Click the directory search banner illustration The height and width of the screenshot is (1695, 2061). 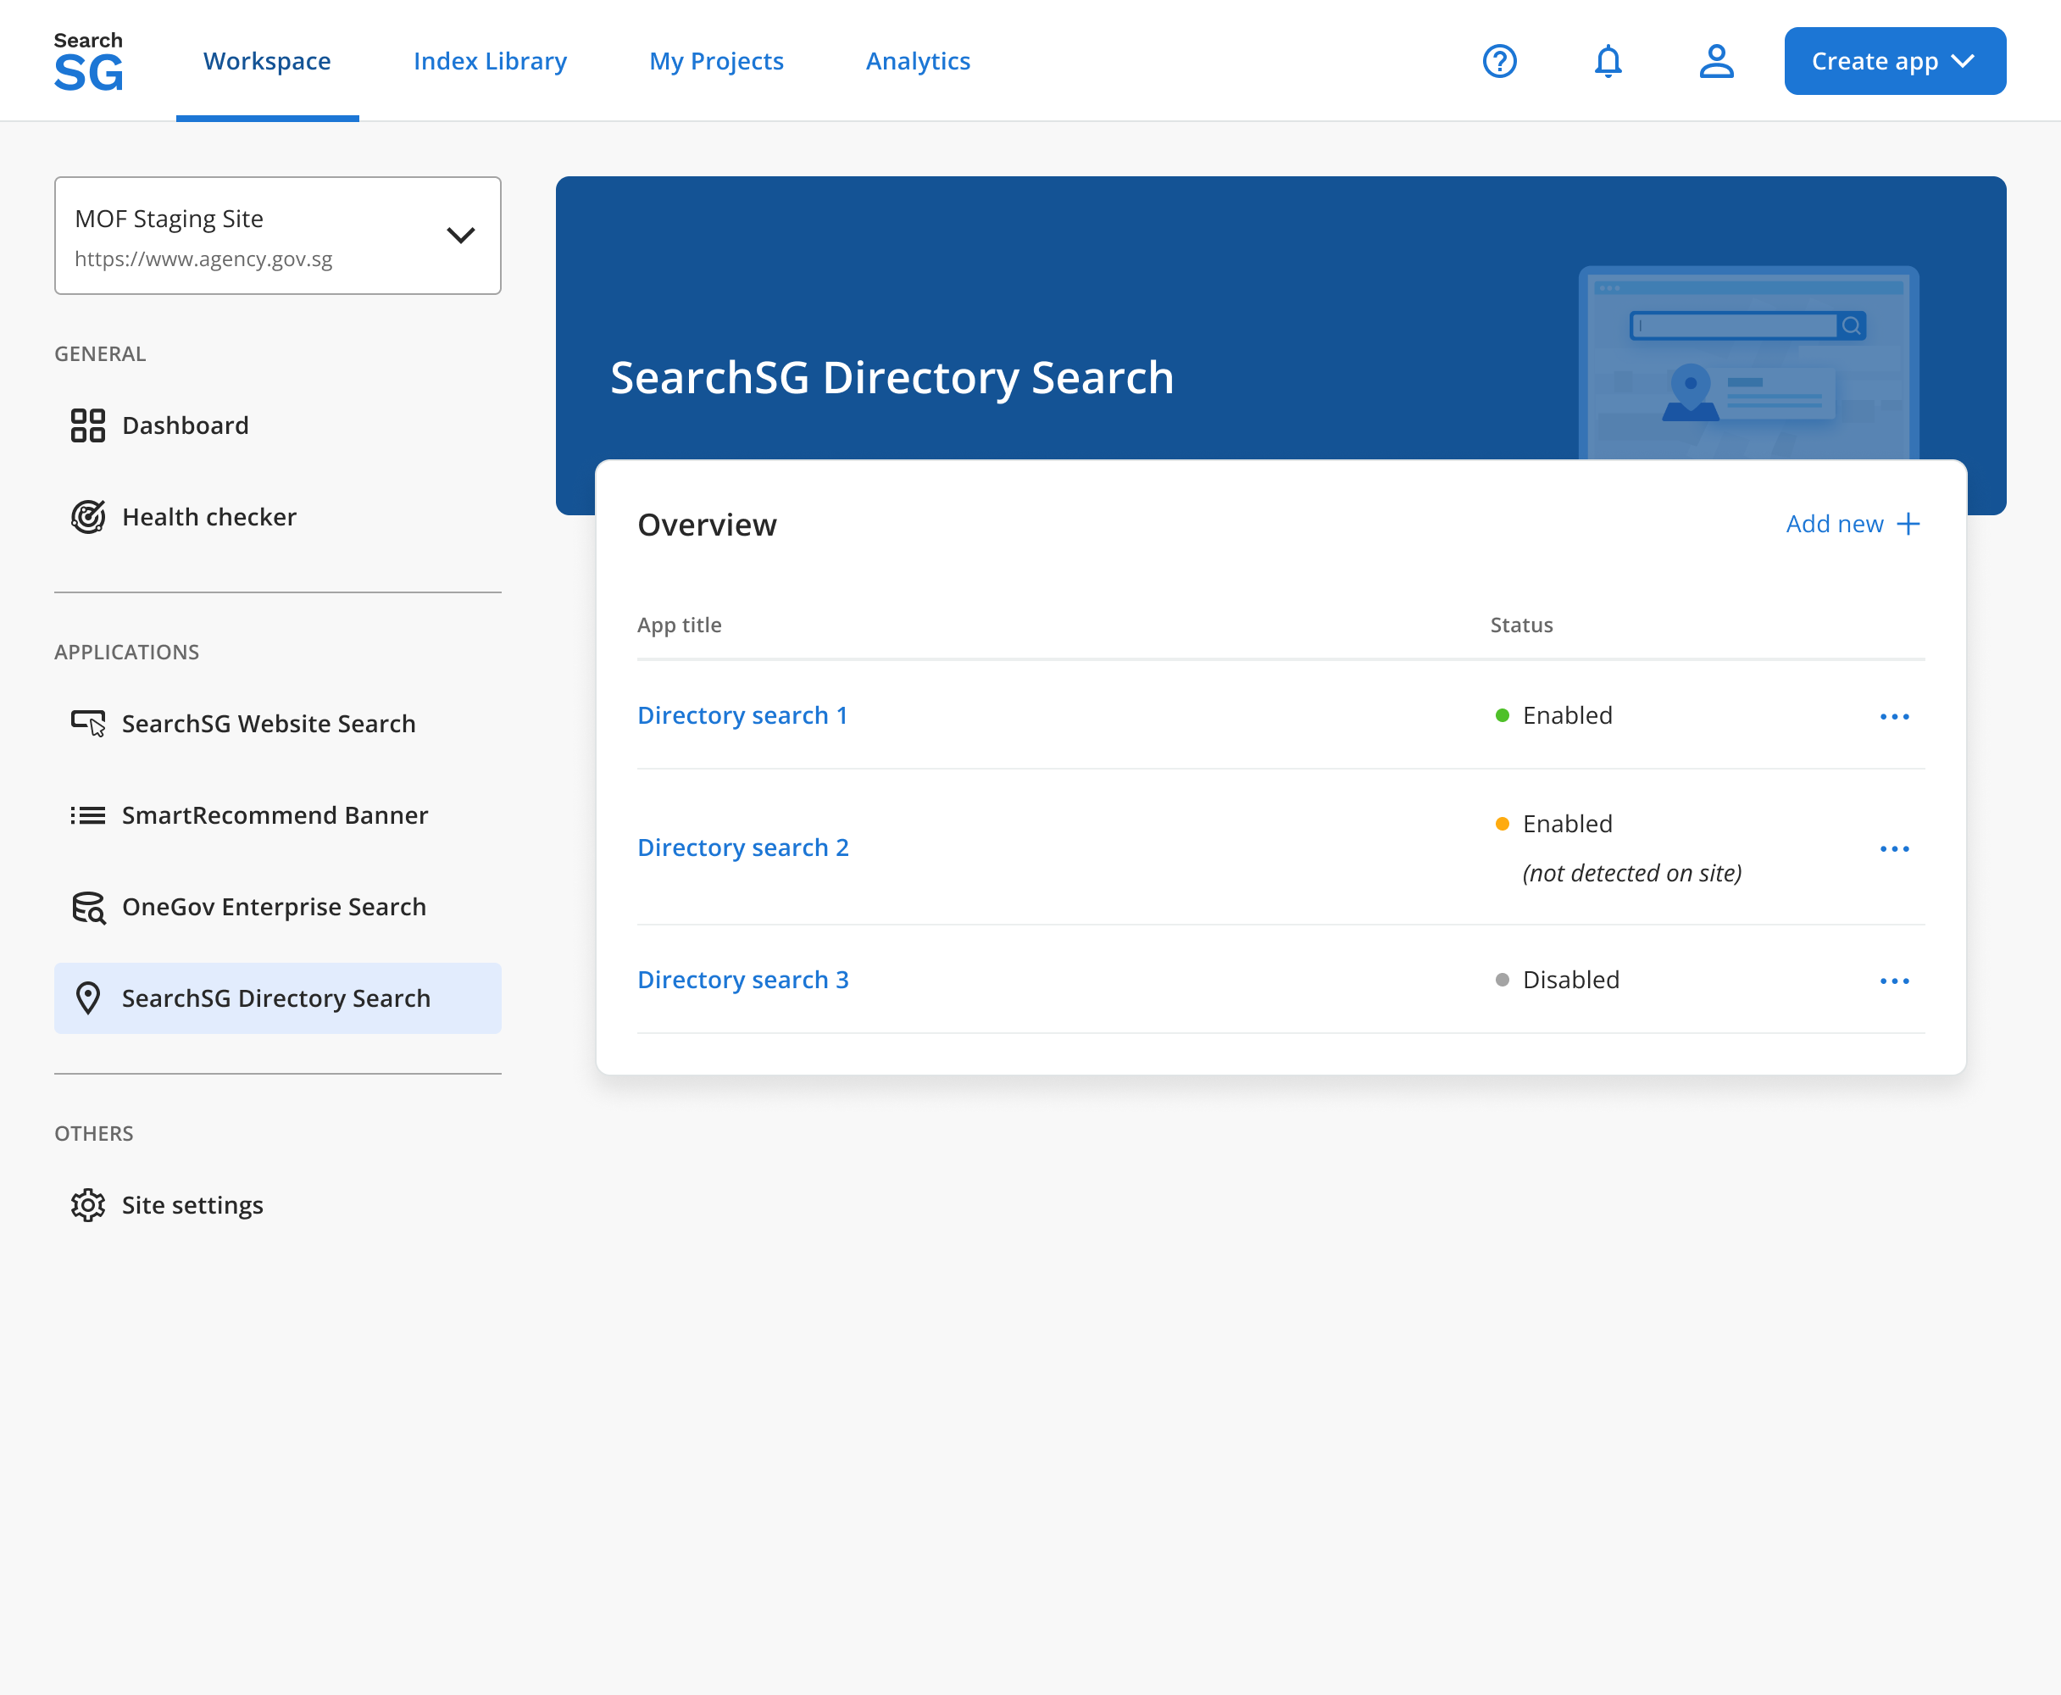pos(1748,362)
